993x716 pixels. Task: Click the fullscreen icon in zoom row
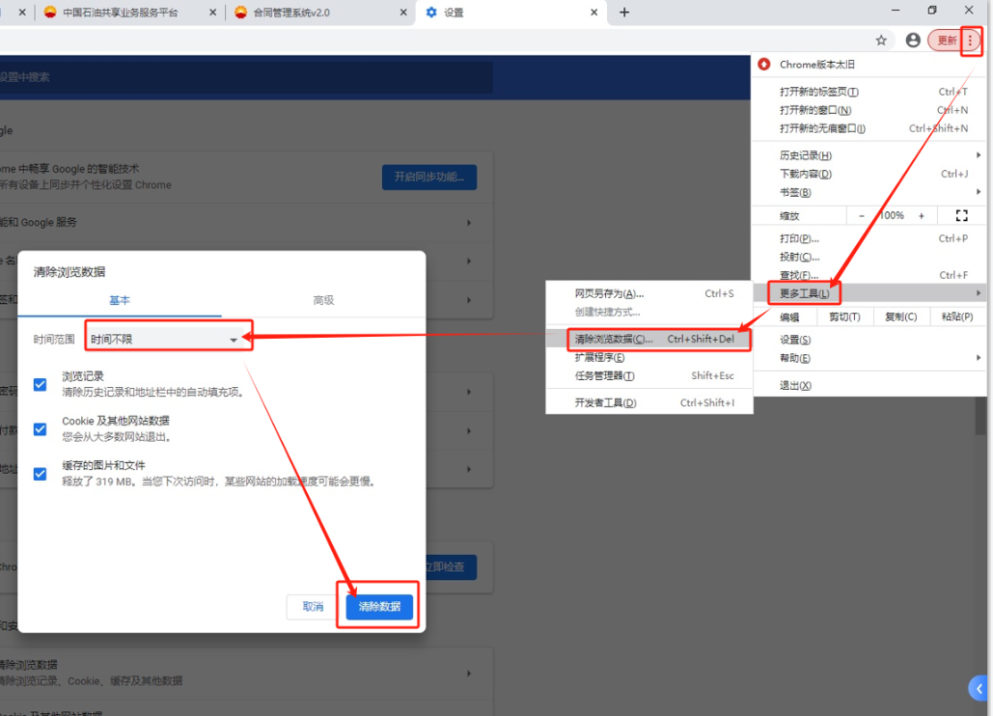pos(961,215)
